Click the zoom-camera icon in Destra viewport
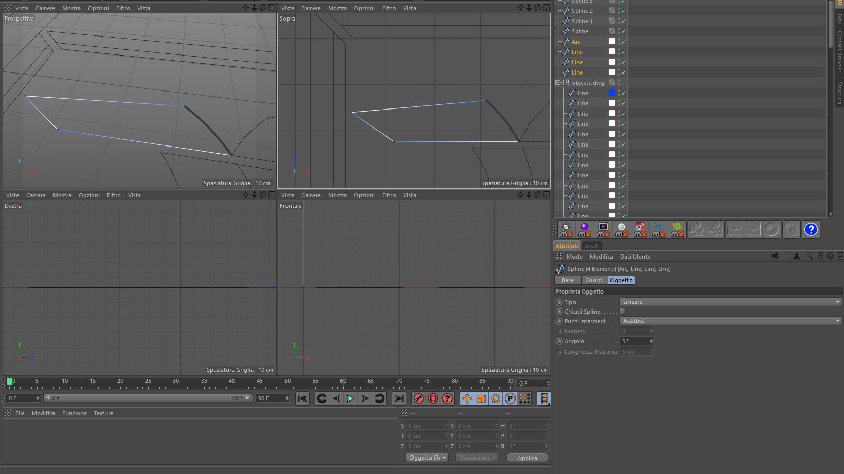Image resolution: width=844 pixels, height=474 pixels. coord(255,195)
